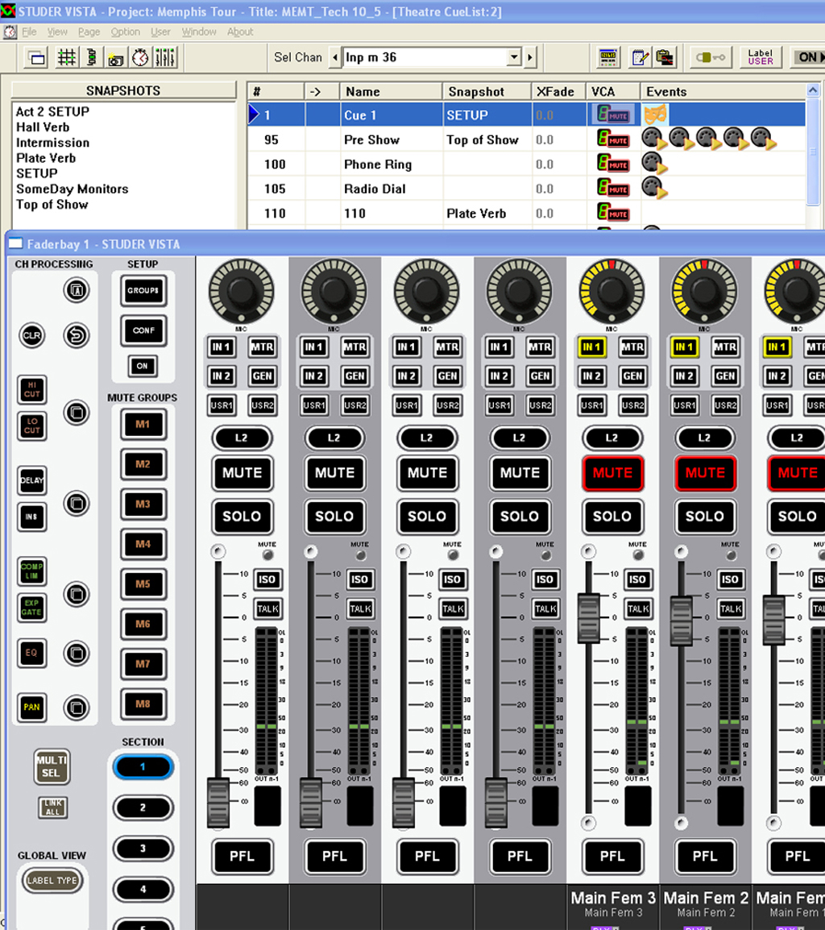This screenshot has width=825, height=930.
Task: Click the Main Fem 3 channel fader handle
Action: click(588, 617)
